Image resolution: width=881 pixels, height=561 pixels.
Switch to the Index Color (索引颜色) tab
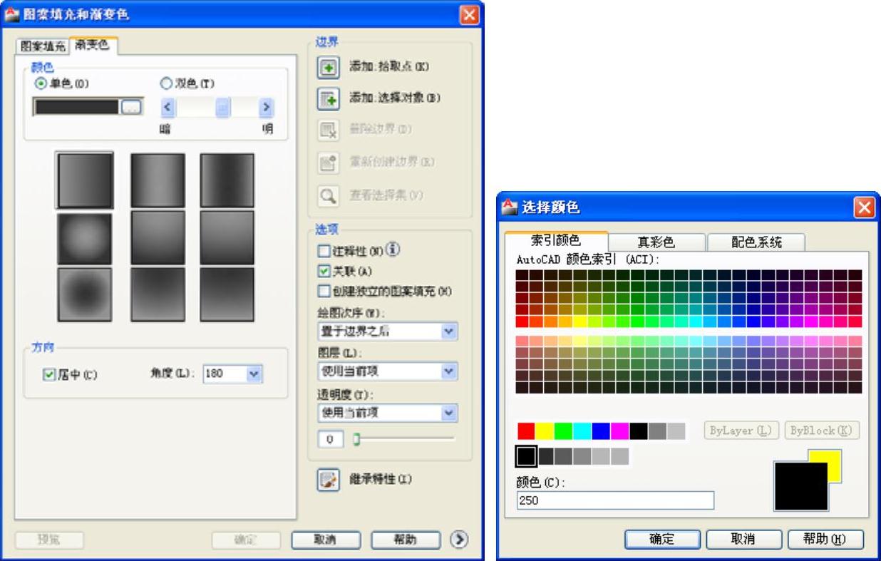(556, 241)
